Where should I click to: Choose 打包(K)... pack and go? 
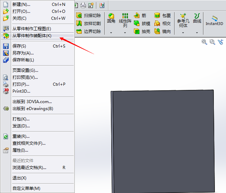pos(38,119)
